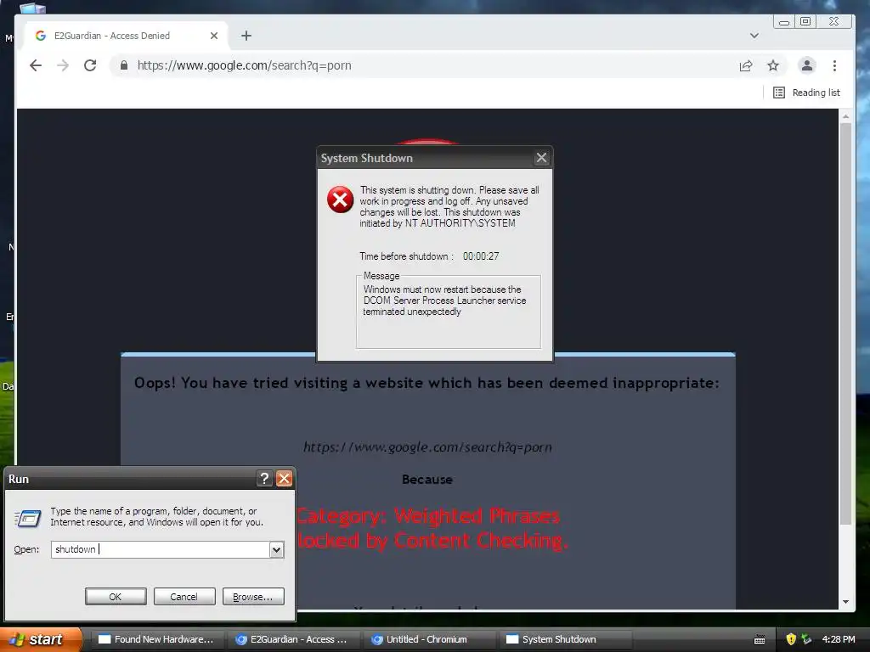The image size is (870, 652).
Task: Expand the tab search chevron
Action: point(754,36)
